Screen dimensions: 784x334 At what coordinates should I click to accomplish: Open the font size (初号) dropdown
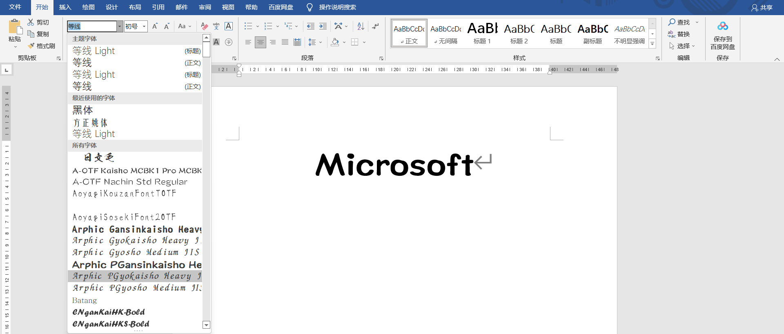coord(144,26)
